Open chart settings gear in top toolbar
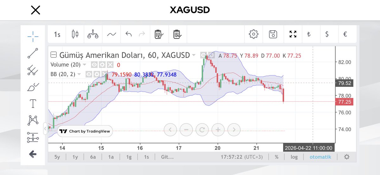This screenshot has height=175, width=380. [253, 34]
